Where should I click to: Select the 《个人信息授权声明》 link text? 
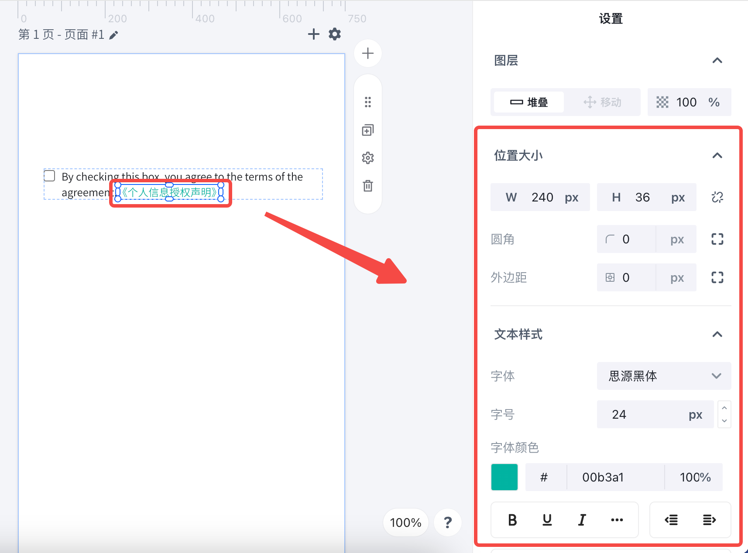tap(169, 192)
